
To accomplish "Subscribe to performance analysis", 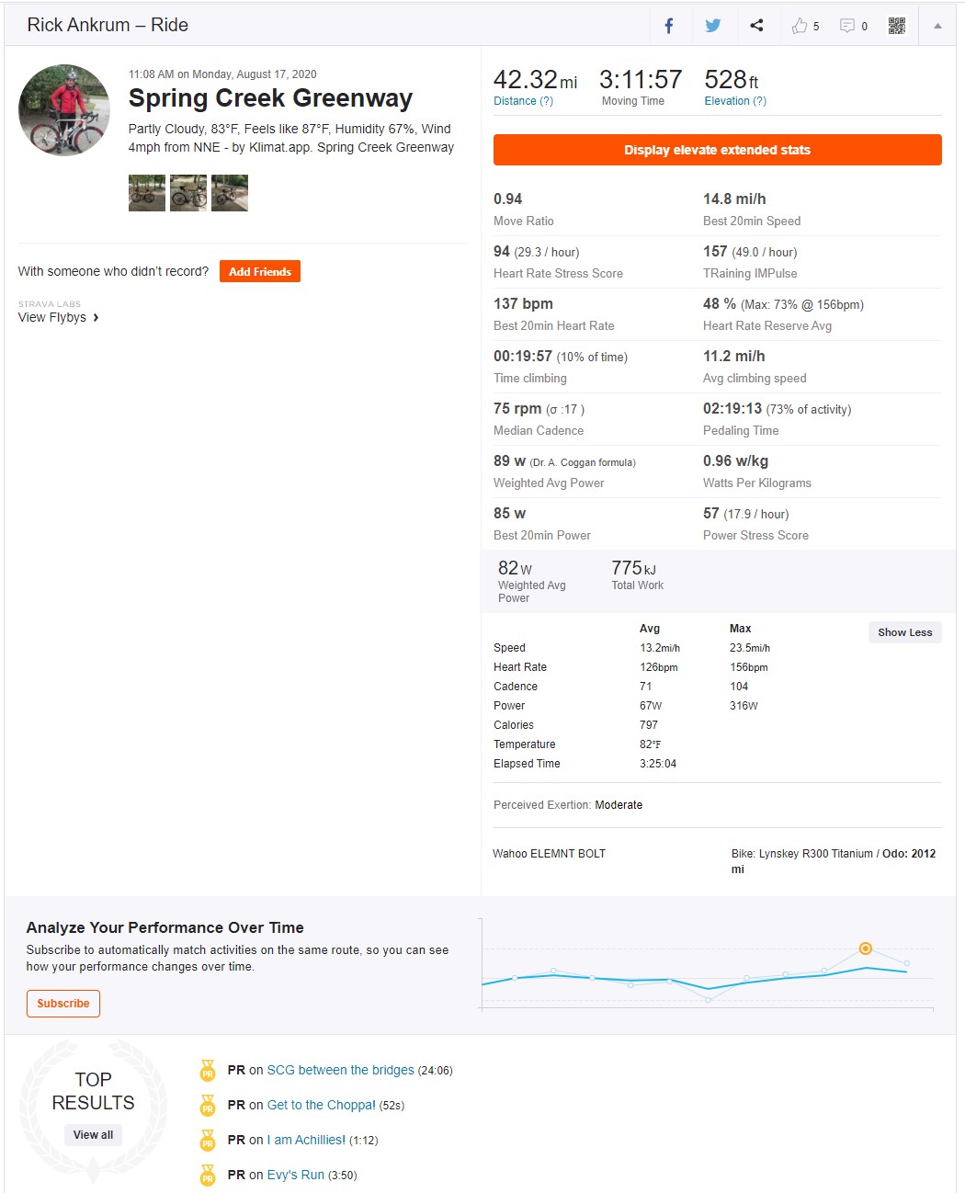I will click(x=63, y=1004).
